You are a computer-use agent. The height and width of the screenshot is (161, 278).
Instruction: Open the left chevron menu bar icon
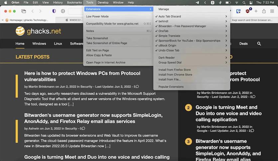coord(205,2)
